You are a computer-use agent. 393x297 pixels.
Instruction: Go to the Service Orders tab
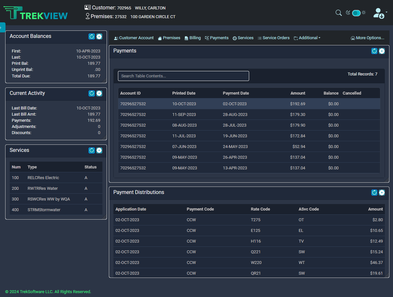[273, 38]
